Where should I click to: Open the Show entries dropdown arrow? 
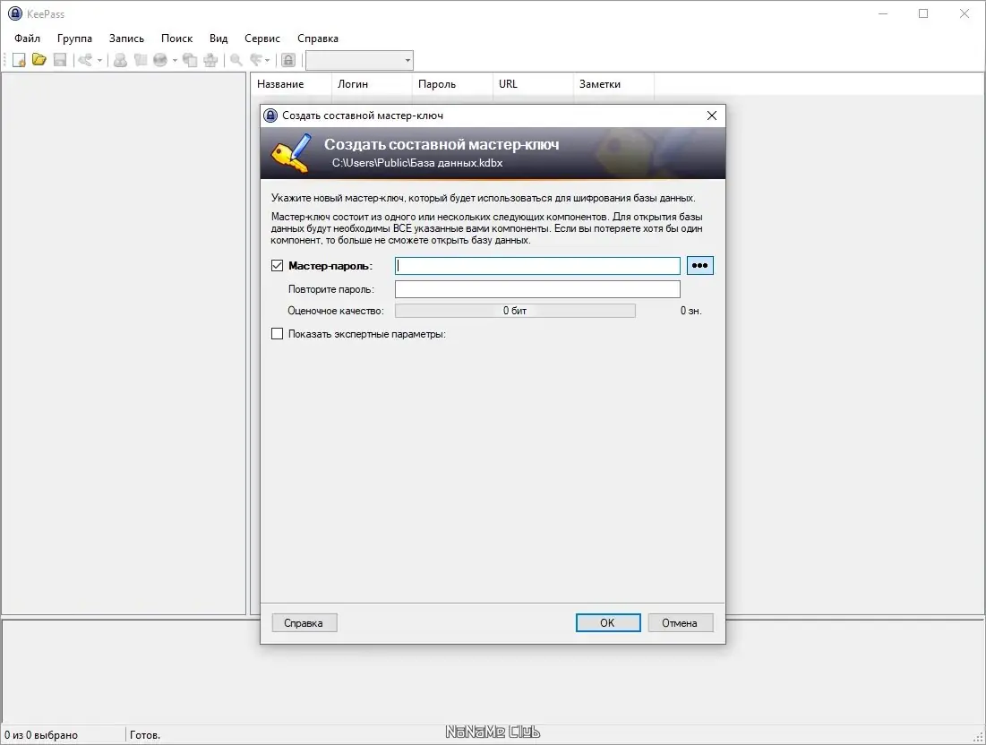[267, 60]
